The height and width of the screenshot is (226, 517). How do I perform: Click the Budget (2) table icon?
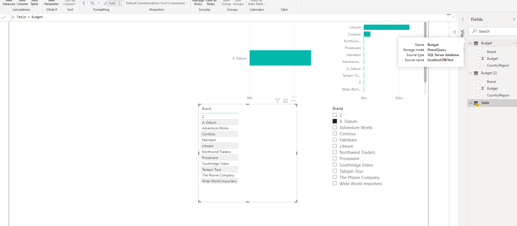coord(476,73)
